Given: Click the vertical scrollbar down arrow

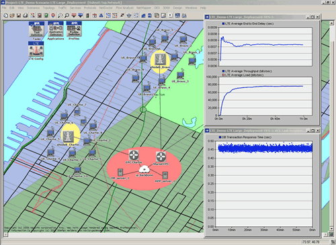Looking at the screenshot, I should 331,229.
